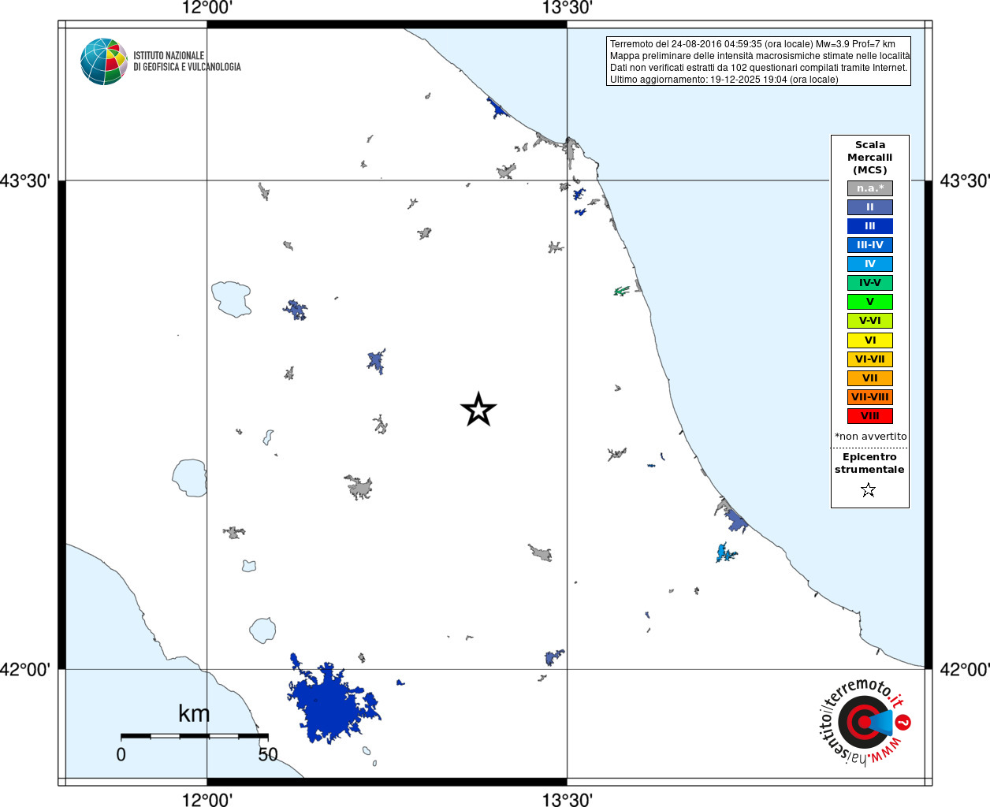
Task: Click the VII-VIII intensity legend swatch
Action: coord(870,397)
